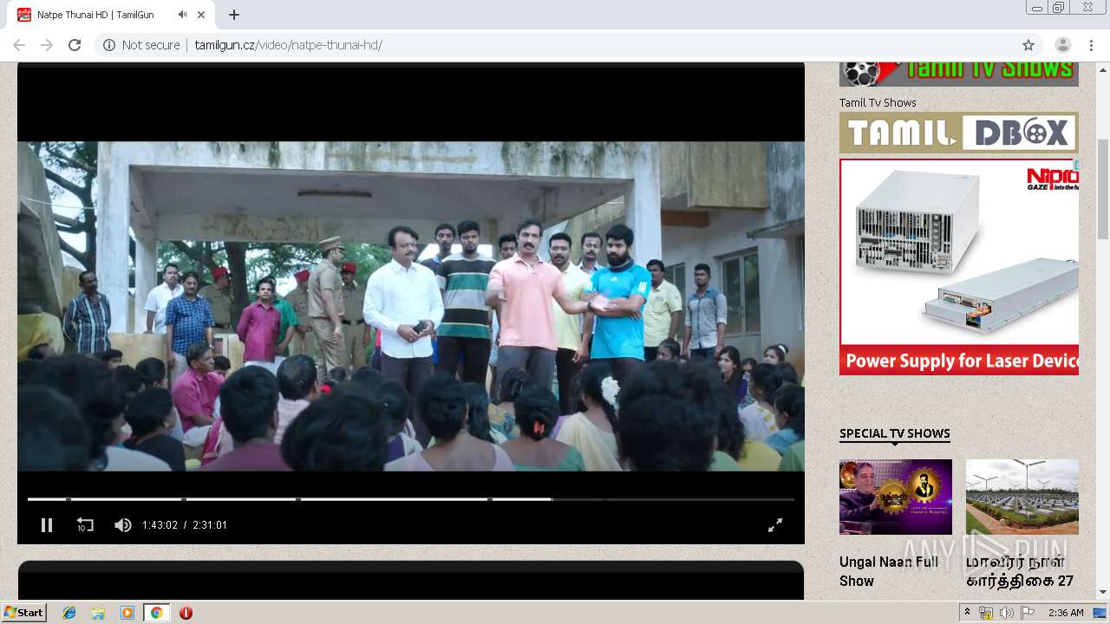Open Windows Start menu

tap(24, 613)
